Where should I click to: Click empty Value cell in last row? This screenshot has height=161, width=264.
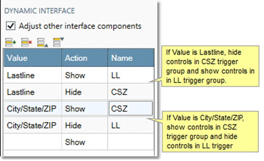click(33, 142)
